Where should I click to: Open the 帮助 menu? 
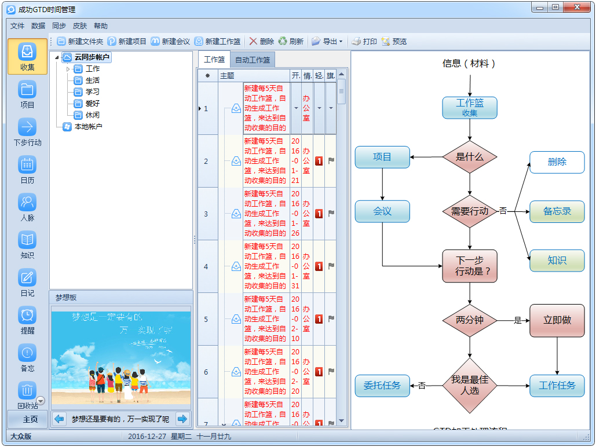pyautogui.click(x=101, y=26)
